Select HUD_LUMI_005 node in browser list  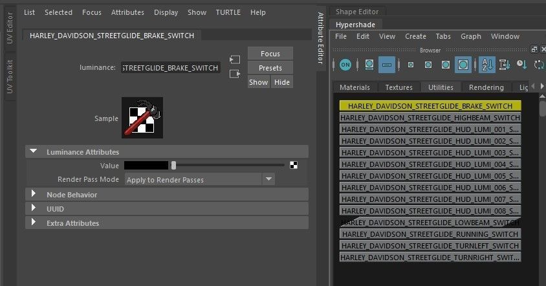pos(430,175)
